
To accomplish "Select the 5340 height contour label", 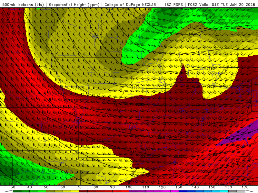I will [211, 123].
